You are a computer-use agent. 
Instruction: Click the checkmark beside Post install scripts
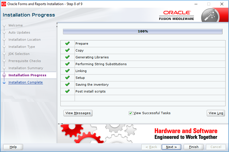(67, 91)
